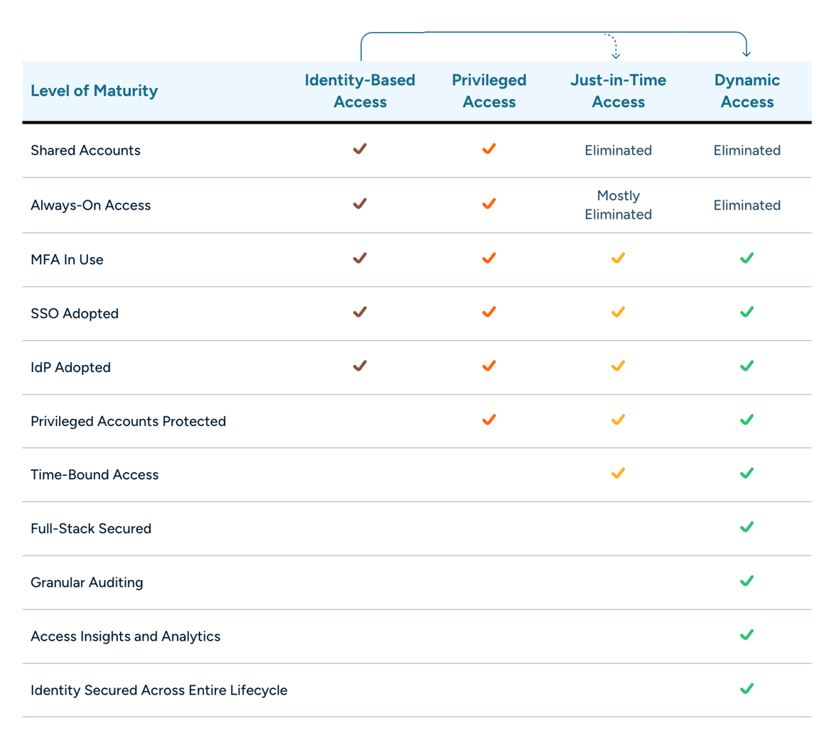Click the yellow checkmark in the MFA In Use row

[618, 258]
